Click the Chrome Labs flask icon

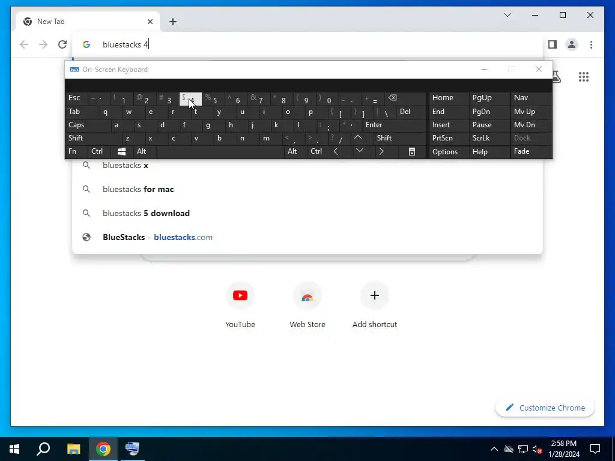(x=556, y=77)
